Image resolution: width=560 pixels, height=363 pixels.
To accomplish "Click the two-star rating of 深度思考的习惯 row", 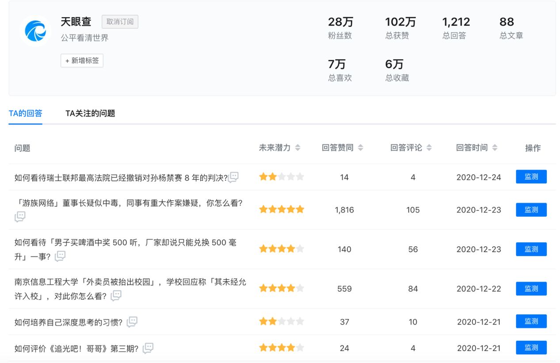I will point(282,321).
